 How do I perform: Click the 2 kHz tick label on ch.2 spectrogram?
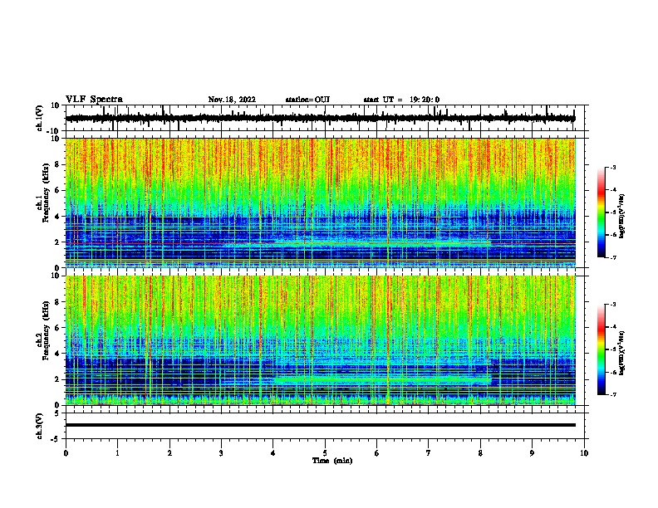click(x=57, y=379)
